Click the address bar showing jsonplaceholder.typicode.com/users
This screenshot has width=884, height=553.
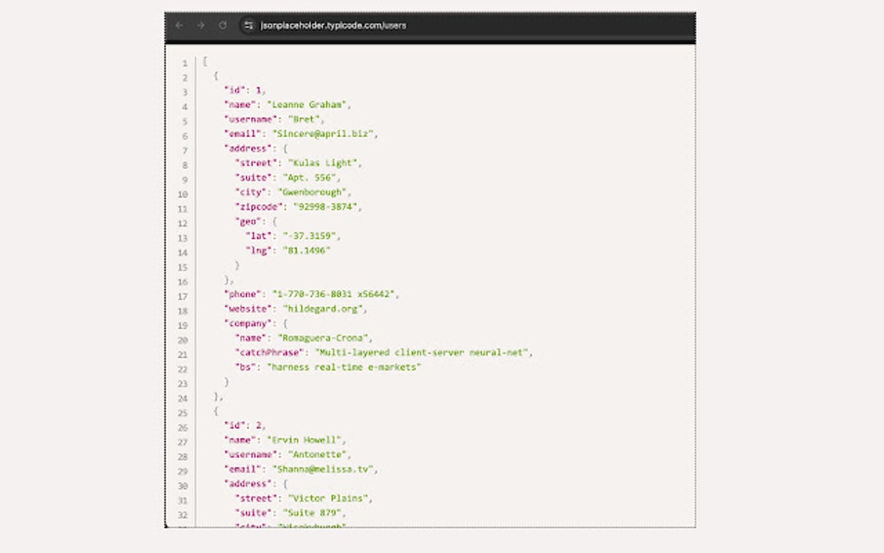point(346,26)
